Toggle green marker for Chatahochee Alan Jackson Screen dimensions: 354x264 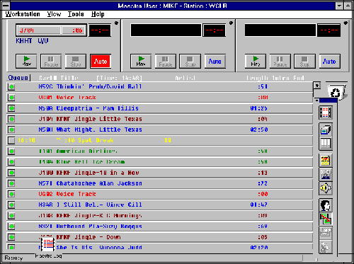click(11, 183)
